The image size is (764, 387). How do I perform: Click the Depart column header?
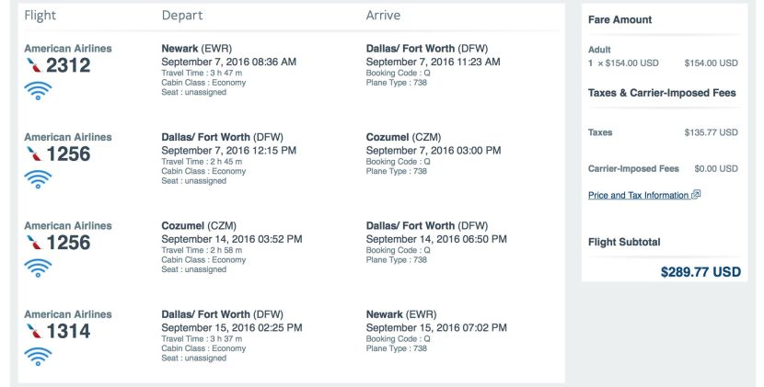pyautogui.click(x=182, y=16)
